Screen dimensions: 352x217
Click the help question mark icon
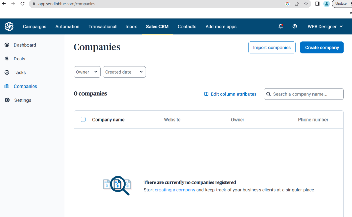pos(295,26)
